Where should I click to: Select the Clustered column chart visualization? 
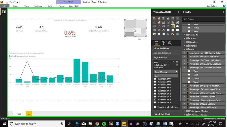tap(168, 18)
